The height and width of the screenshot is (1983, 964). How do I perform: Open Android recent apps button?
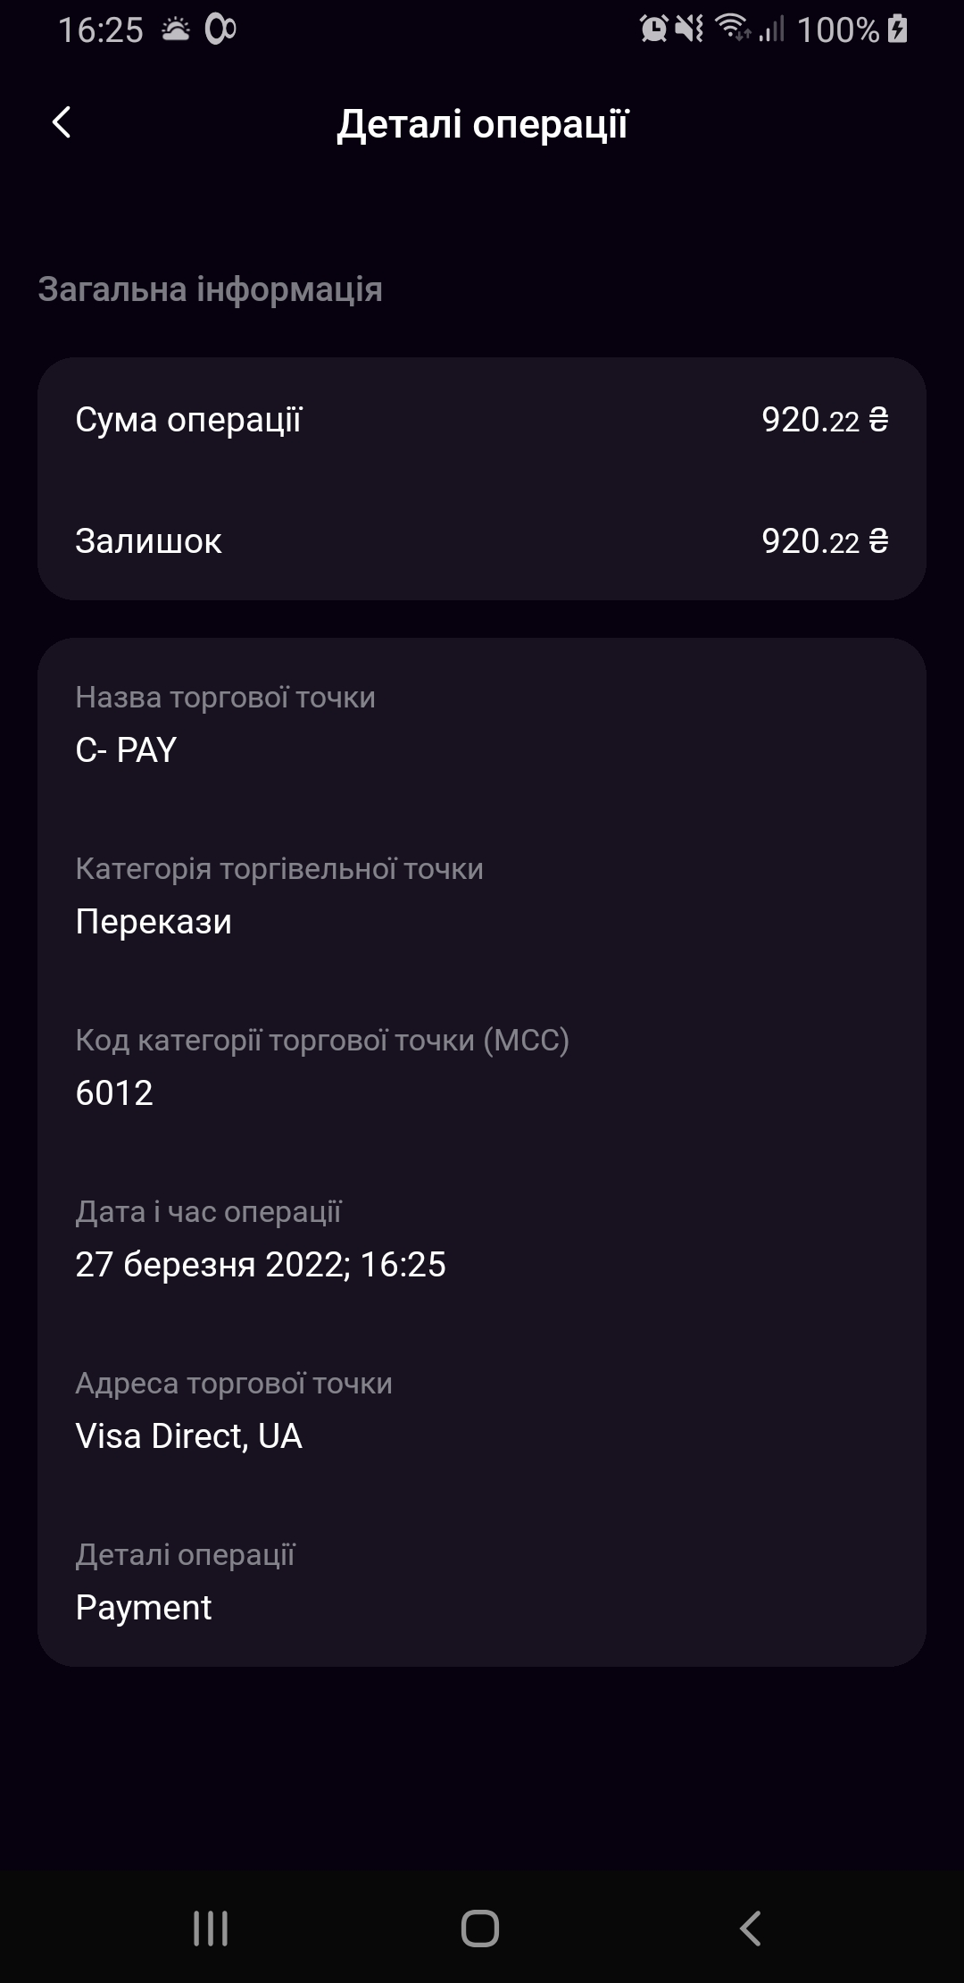211,1929
